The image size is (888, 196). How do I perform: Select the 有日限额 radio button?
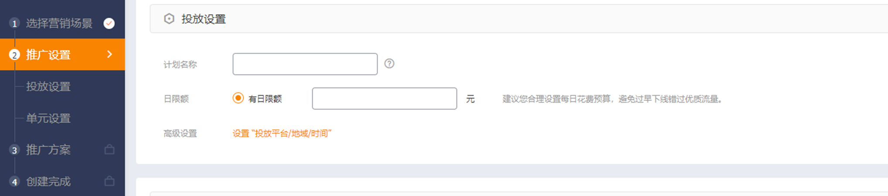(238, 98)
